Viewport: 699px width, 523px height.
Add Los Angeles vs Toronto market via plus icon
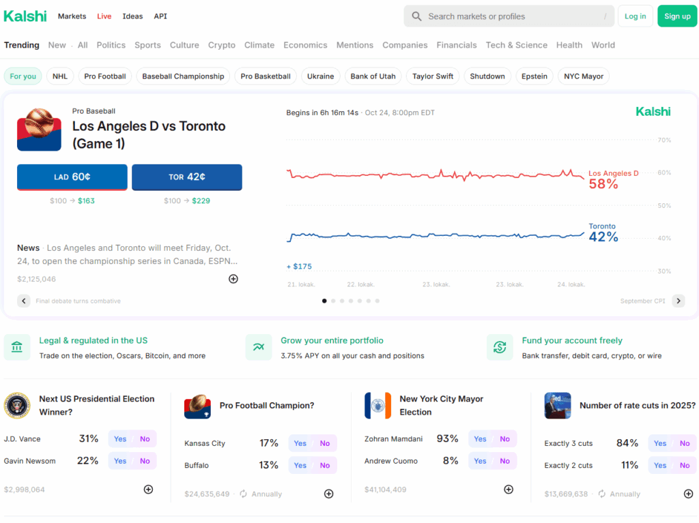pos(233,279)
